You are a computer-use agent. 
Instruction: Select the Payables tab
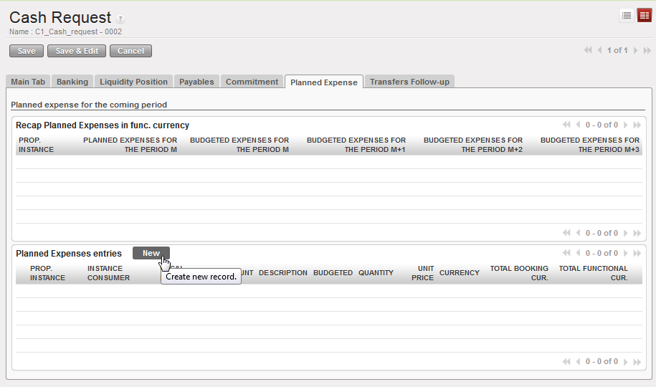pyautogui.click(x=196, y=82)
